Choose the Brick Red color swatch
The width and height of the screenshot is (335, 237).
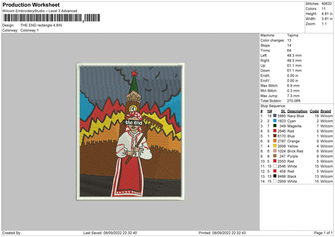click(275, 151)
